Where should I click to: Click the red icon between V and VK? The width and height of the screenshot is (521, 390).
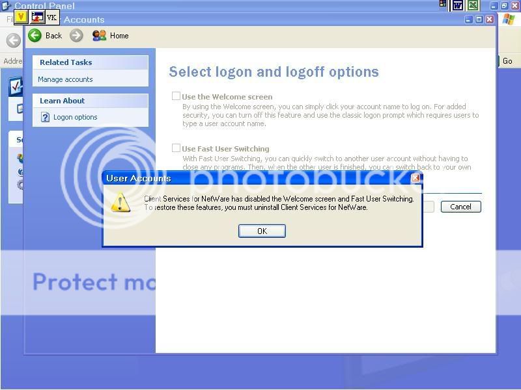coord(37,17)
